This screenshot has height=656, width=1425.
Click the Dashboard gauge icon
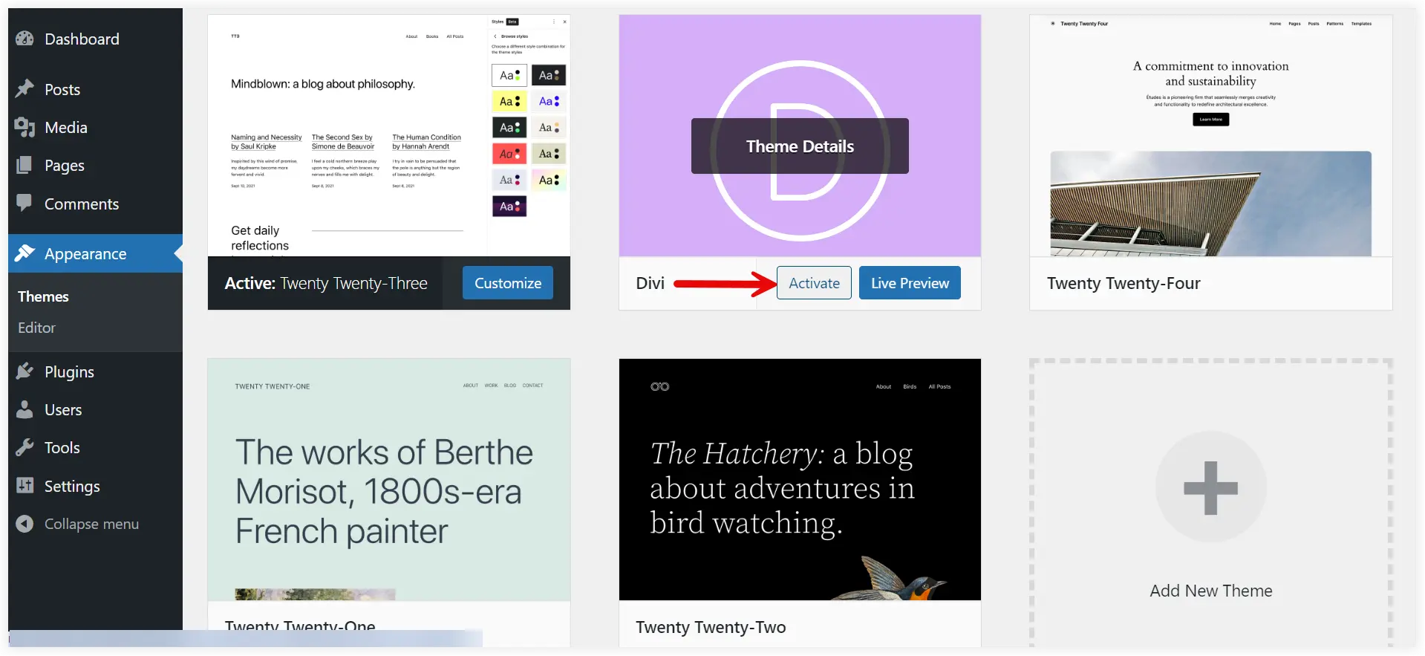pyautogui.click(x=25, y=39)
